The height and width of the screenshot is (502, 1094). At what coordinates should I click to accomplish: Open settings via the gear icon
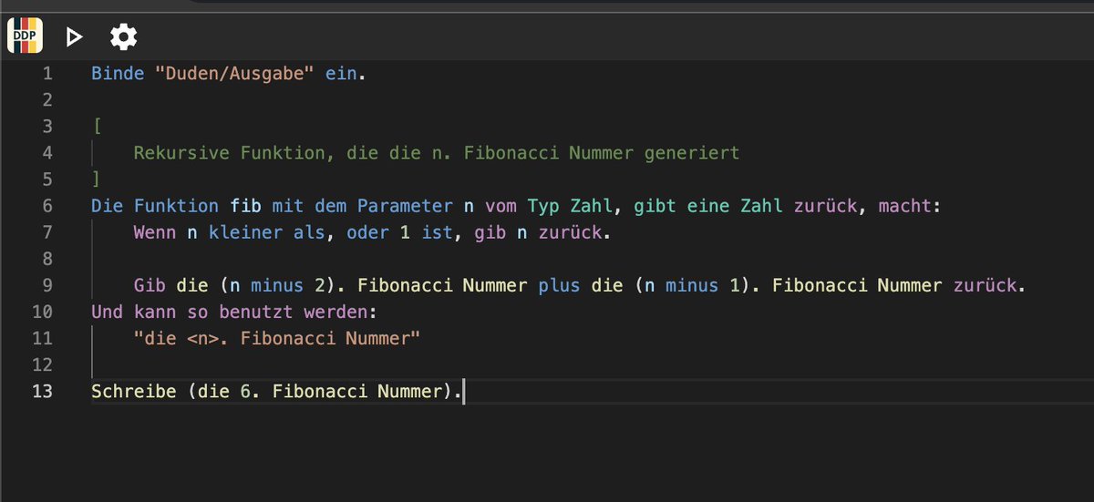[123, 37]
